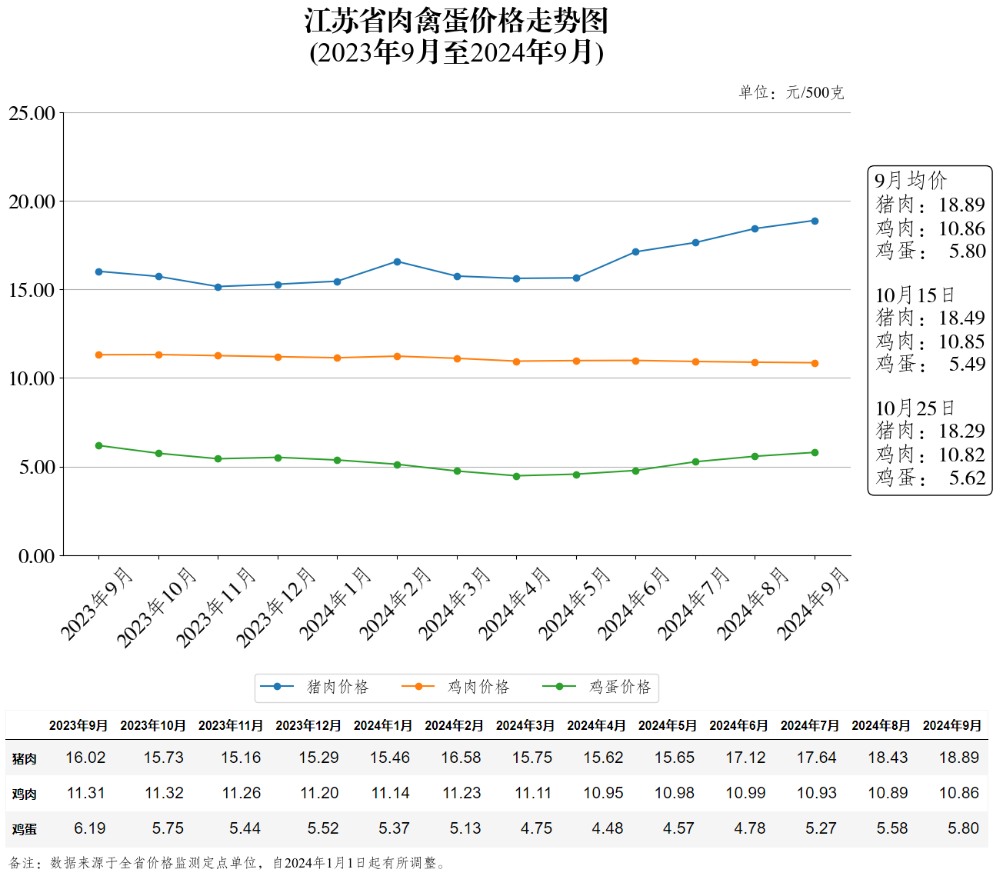Select the 鸡蛋 row header in table
The height and width of the screenshot is (886, 993).
point(24,829)
